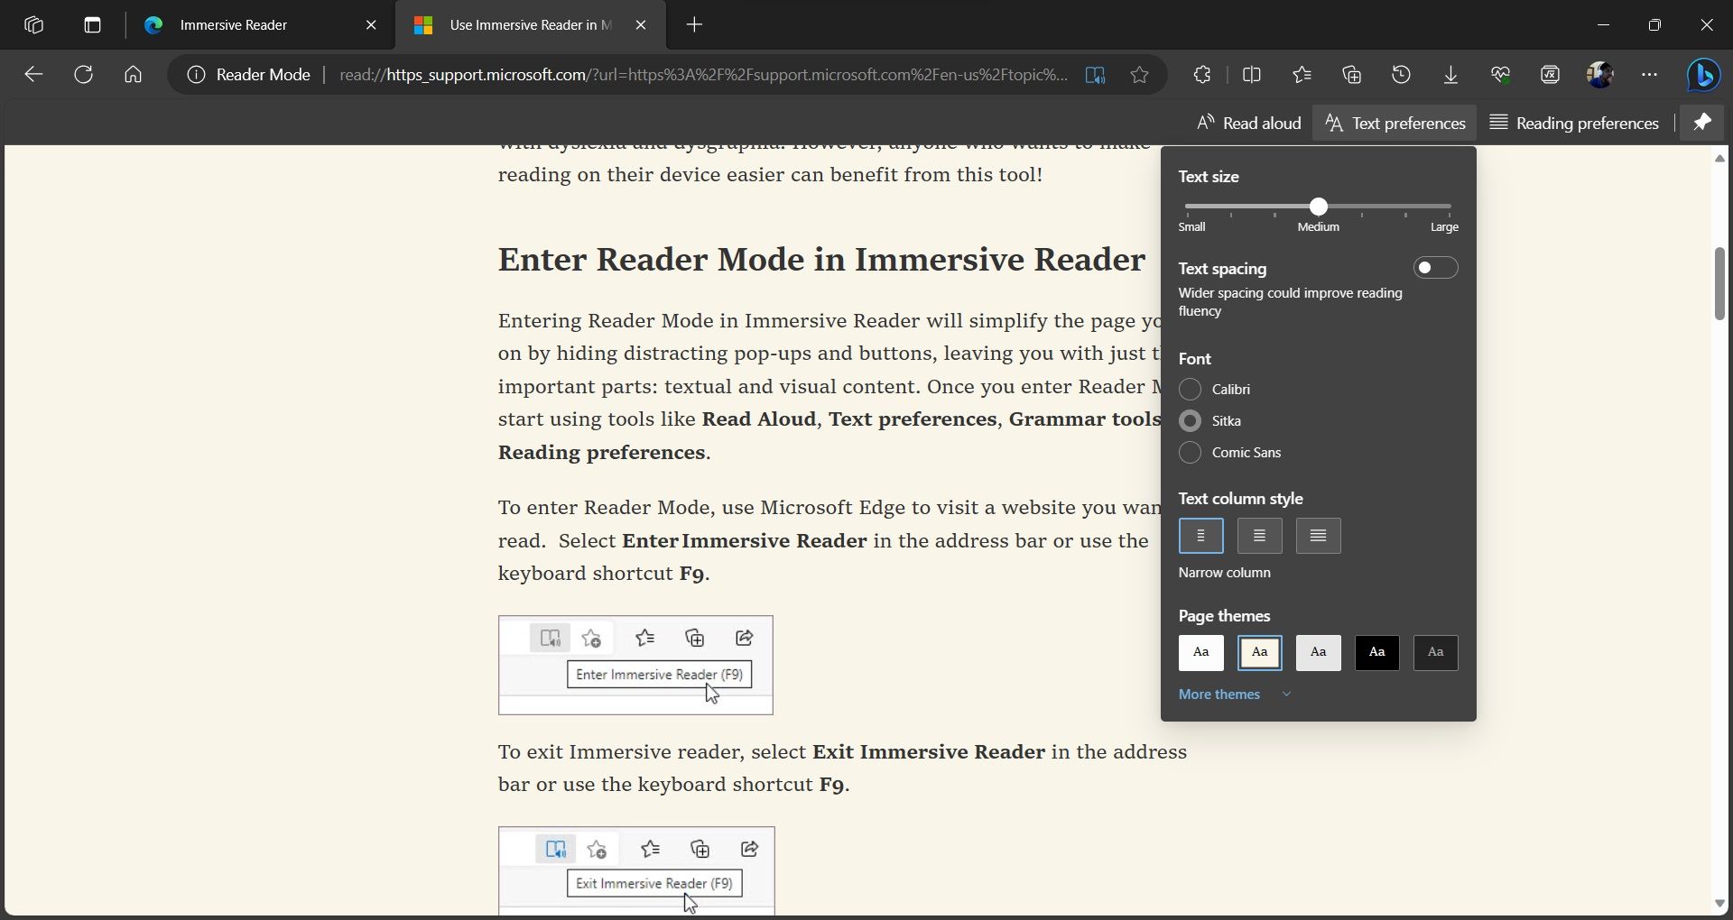This screenshot has height=920, width=1733.
Task: Open the Settings and more menu
Action: (x=1649, y=75)
